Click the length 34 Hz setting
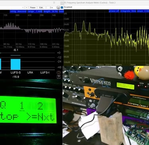The image size is (149, 145). 51,11
